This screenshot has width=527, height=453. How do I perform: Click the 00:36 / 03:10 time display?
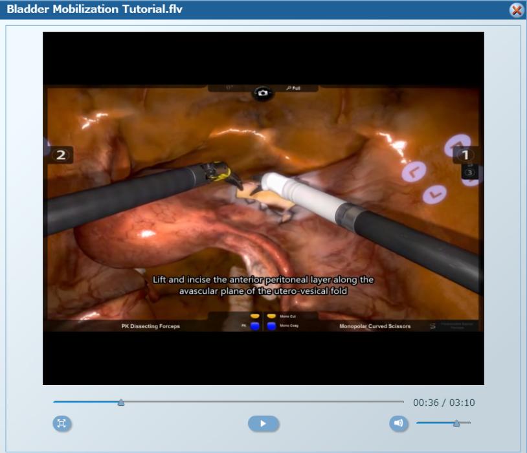(443, 403)
